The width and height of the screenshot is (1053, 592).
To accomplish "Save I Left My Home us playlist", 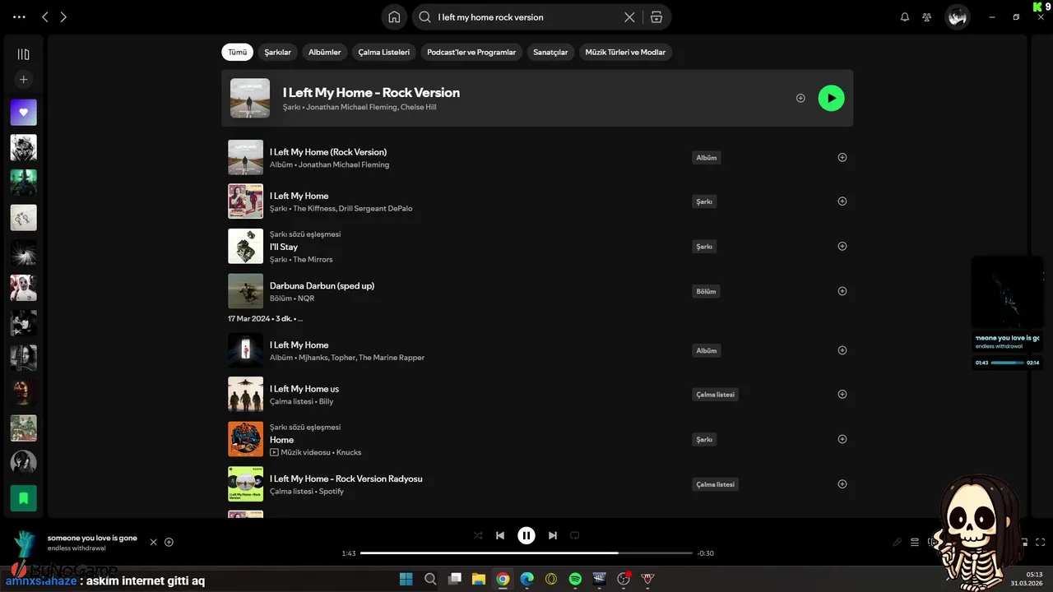I will 842,394.
